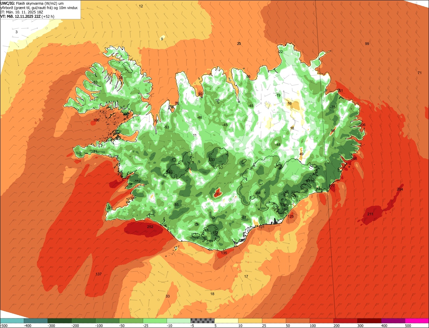This screenshot has height=328, width=429.
Task: Click the map value 137 over the ocean
Action: tap(99, 274)
